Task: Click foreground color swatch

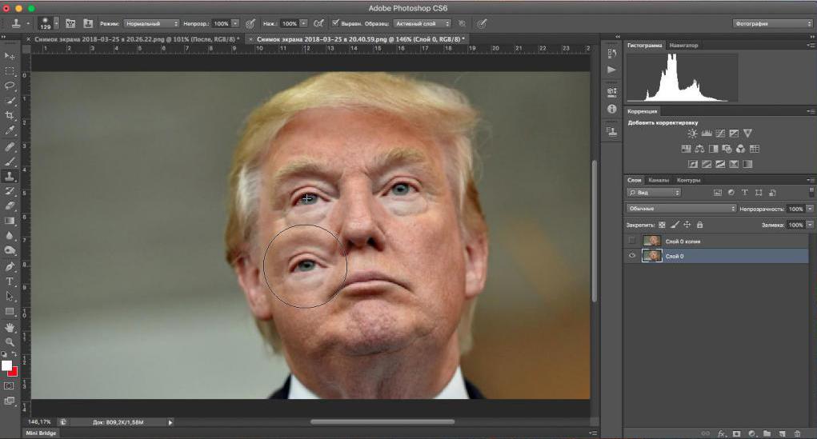Action: [6, 365]
